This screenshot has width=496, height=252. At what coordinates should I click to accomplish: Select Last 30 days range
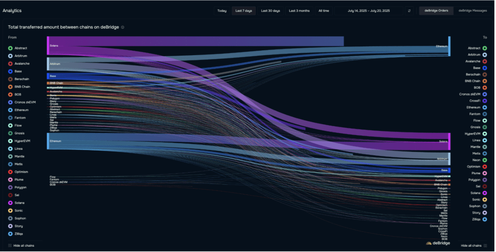(271, 11)
